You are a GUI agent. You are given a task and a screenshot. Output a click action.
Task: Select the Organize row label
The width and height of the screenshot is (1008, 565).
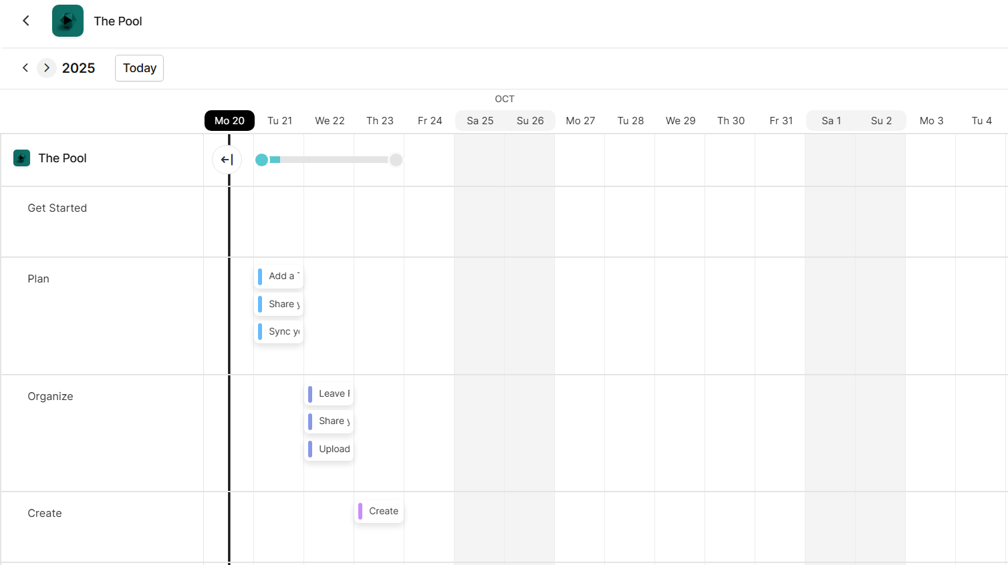pyautogui.click(x=50, y=397)
